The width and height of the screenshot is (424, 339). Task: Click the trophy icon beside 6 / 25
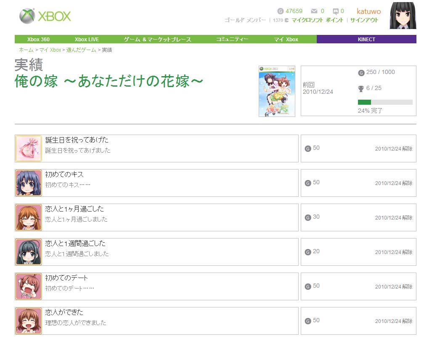(x=361, y=89)
